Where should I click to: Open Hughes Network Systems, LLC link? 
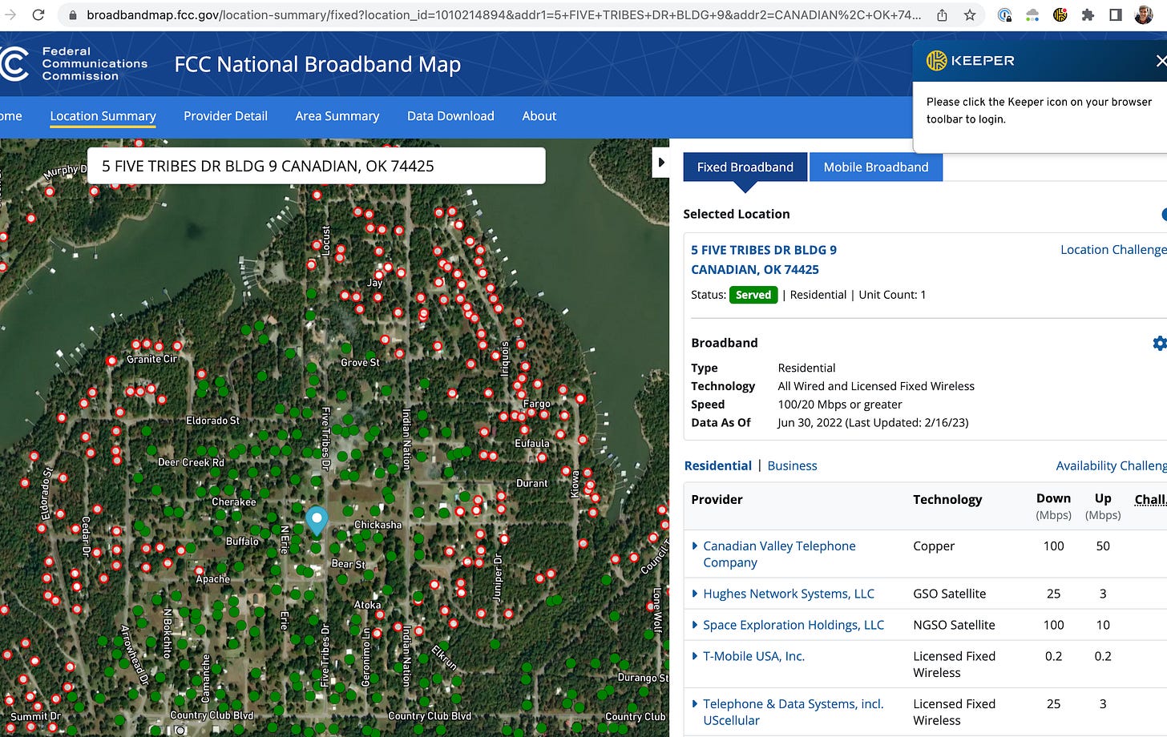[x=789, y=594]
